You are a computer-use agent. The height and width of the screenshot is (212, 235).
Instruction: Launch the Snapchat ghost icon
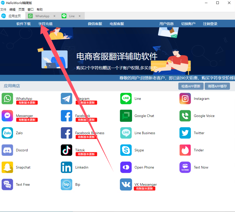click(x=7, y=167)
